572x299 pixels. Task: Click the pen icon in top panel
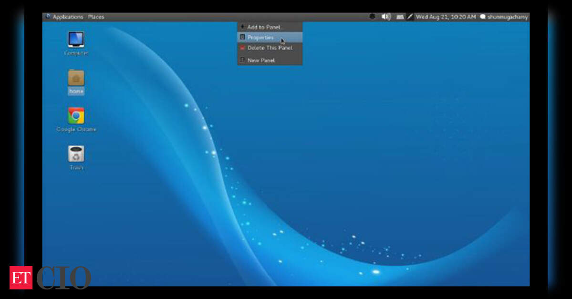410,17
